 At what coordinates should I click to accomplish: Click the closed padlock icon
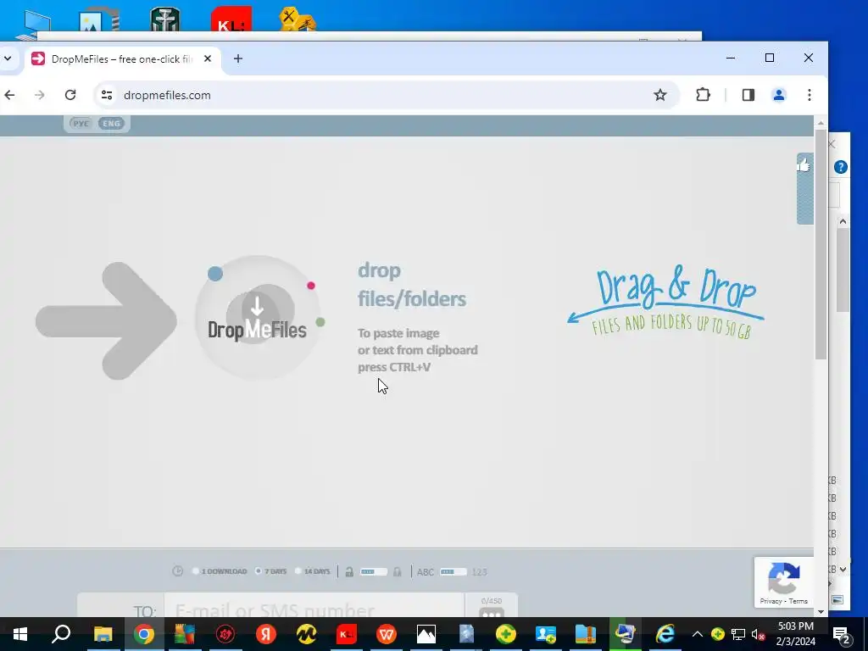pos(397,572)
